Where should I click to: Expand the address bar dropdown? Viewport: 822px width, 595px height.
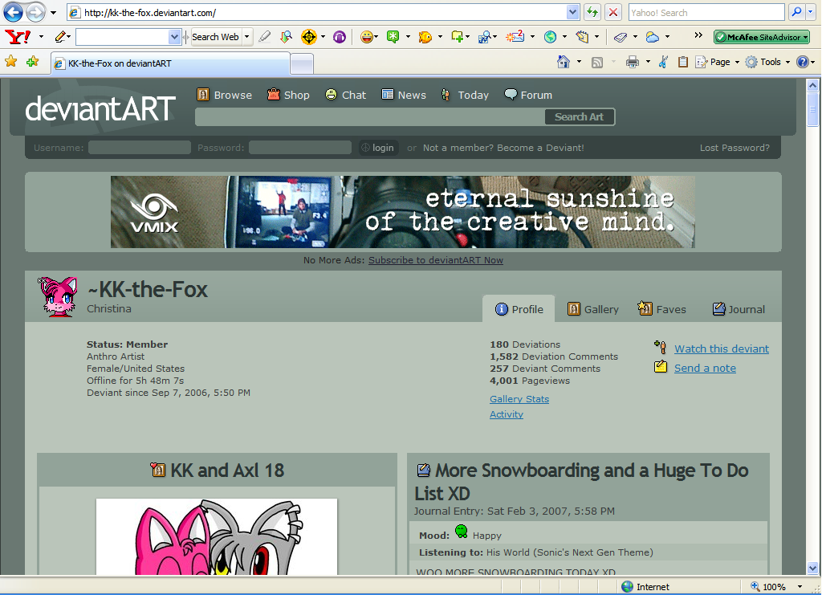pyautogui.click(x=572, y=12)
